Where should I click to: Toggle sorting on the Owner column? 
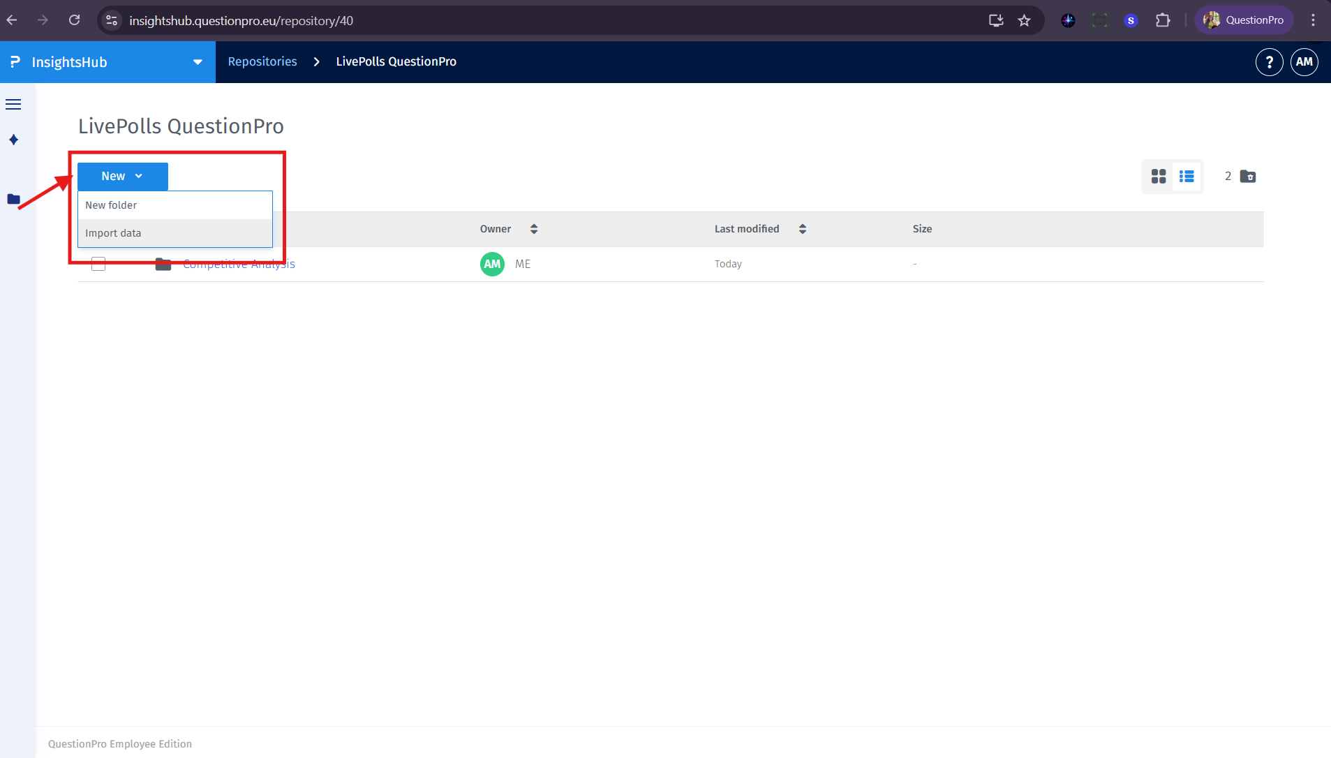click(x=533, y=229)
